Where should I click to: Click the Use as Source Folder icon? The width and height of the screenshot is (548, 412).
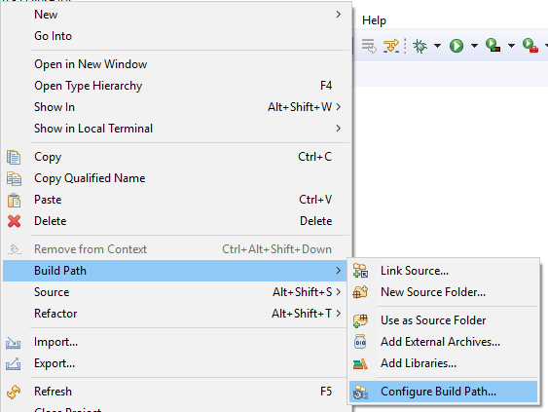(360, 320)
